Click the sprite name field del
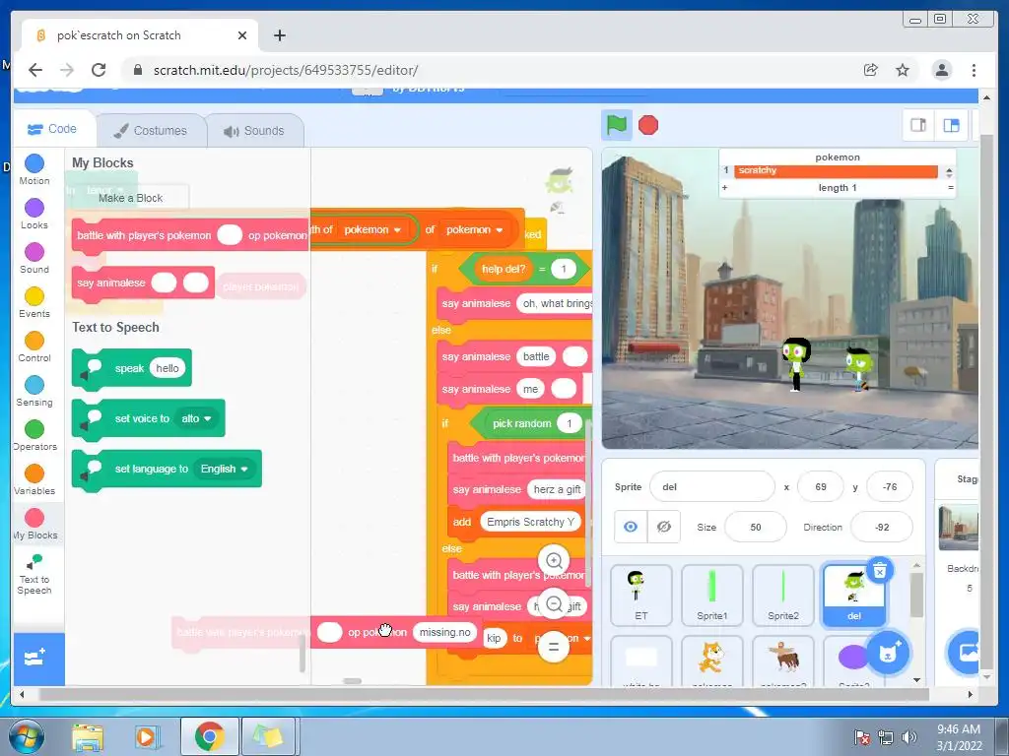 [712, 486]
